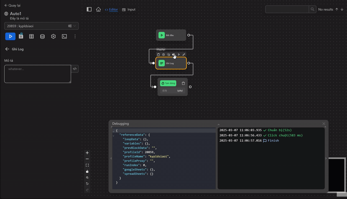Click the fit-view icon on the canvas controls
This screenshot has height=199, width=347.
(x=87, y=165)
